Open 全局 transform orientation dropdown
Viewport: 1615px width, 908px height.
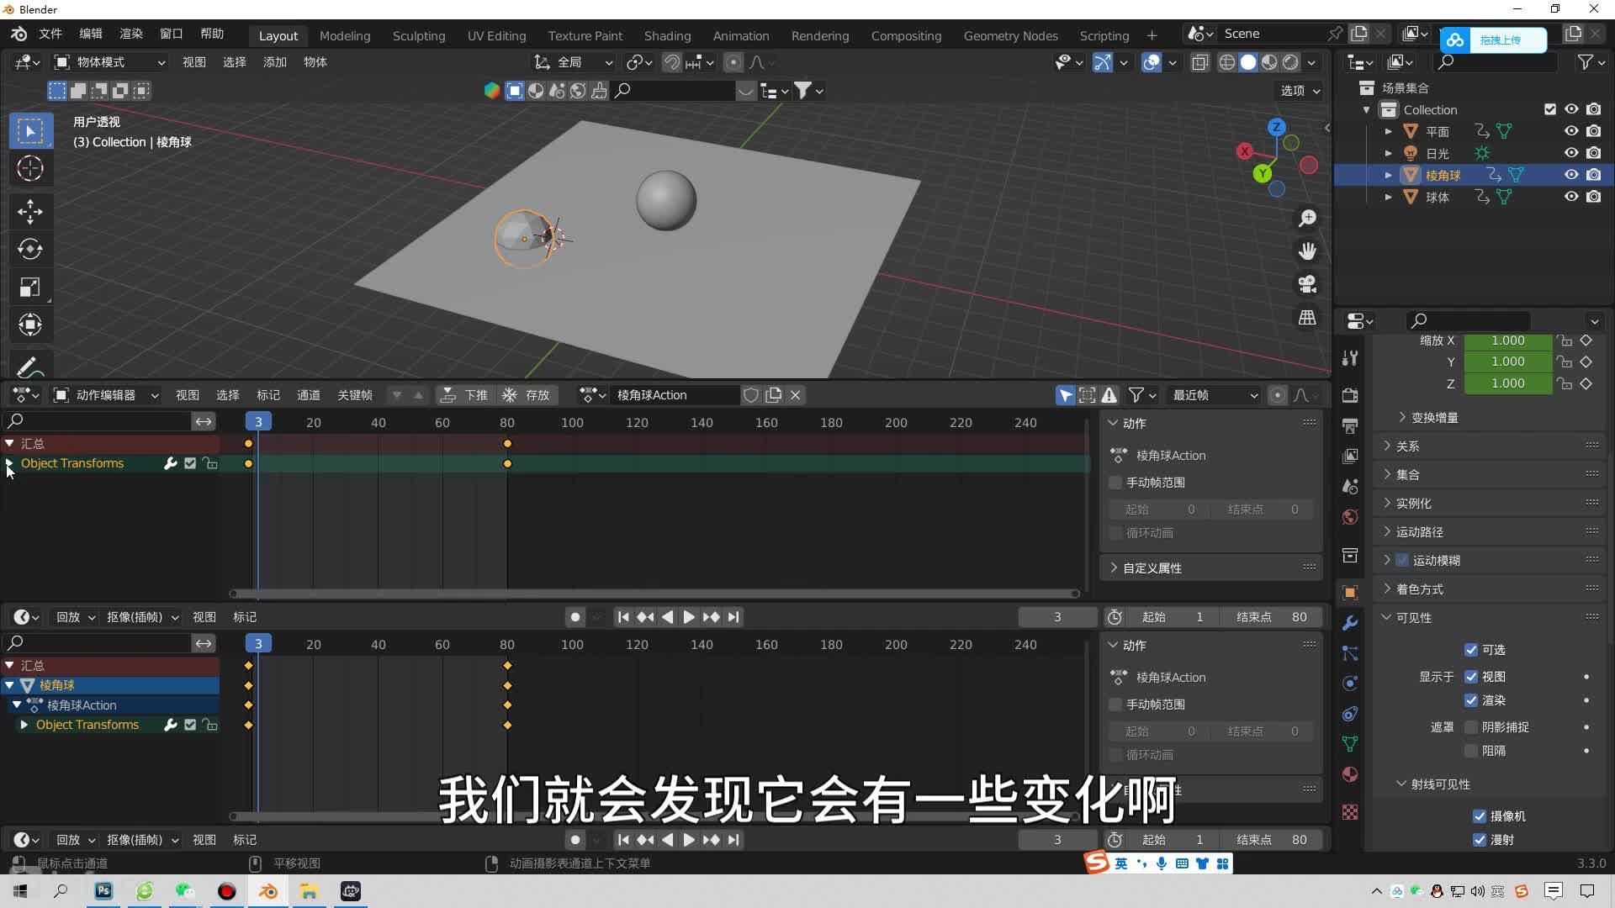tap(574, 62)
